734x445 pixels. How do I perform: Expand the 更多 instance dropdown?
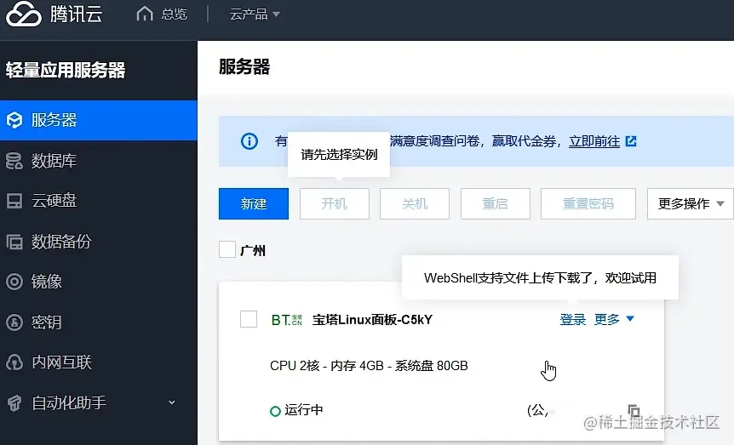click(614, 319)
